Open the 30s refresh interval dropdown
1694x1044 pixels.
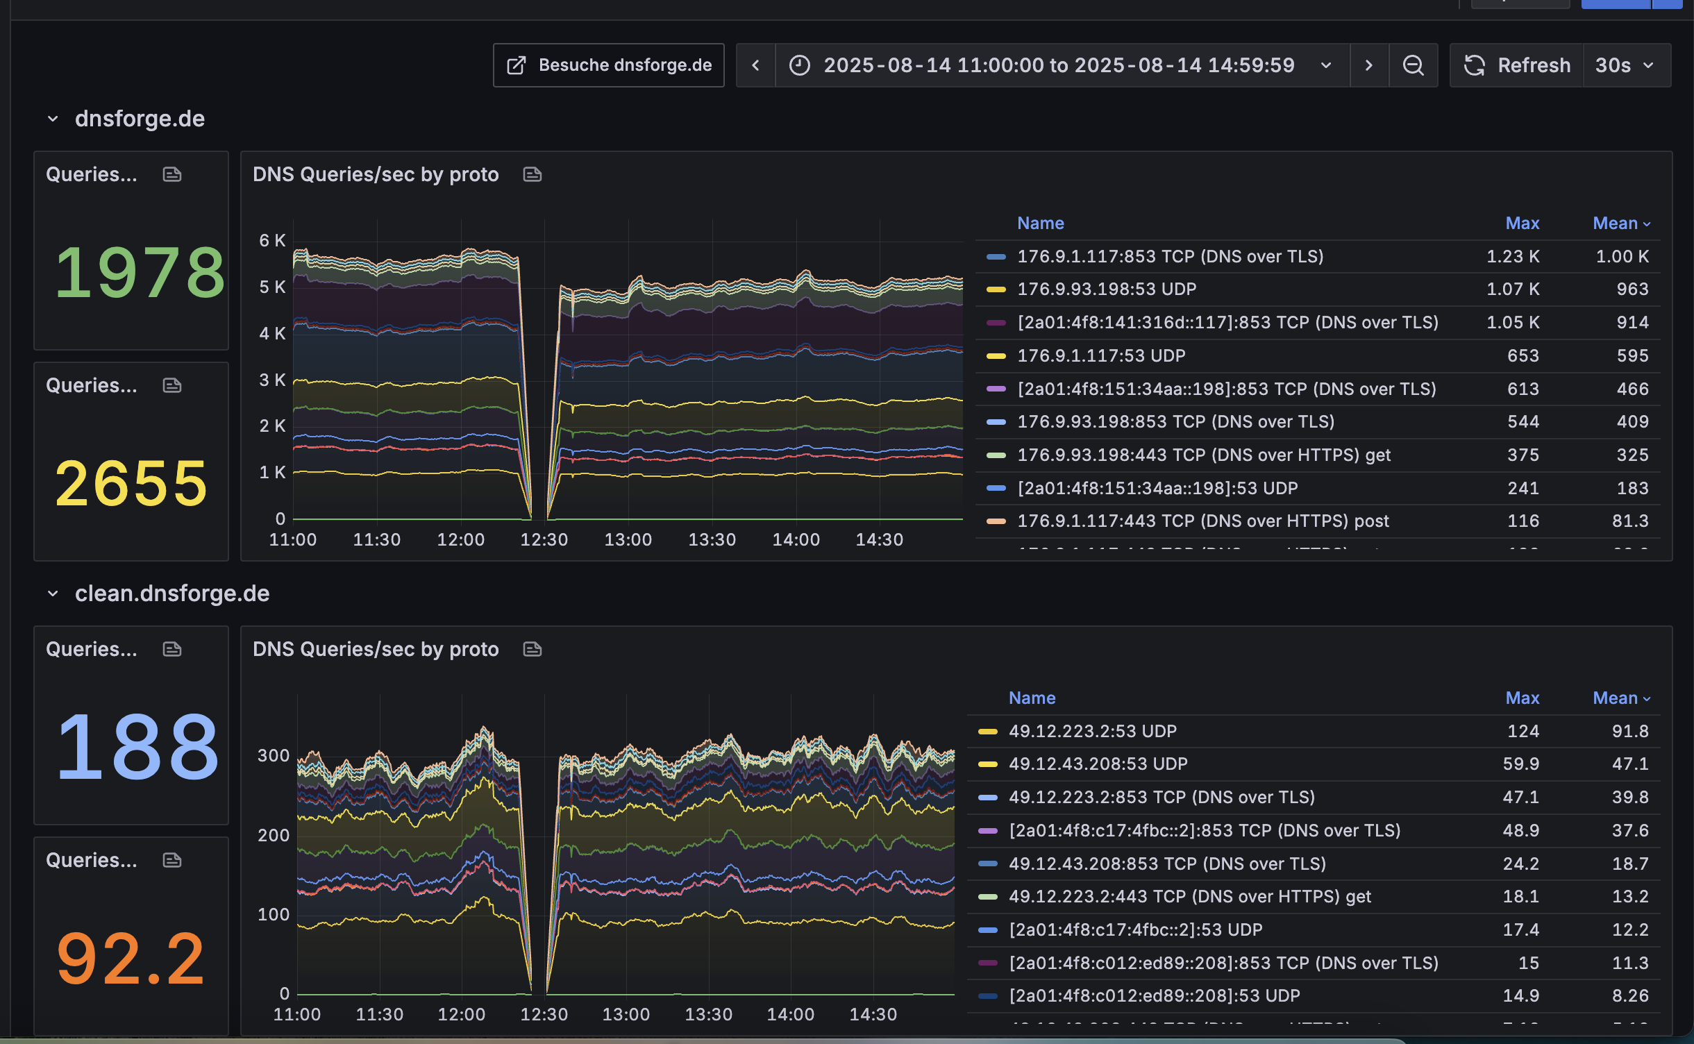pyautogui.click(x=1625, y=65)
